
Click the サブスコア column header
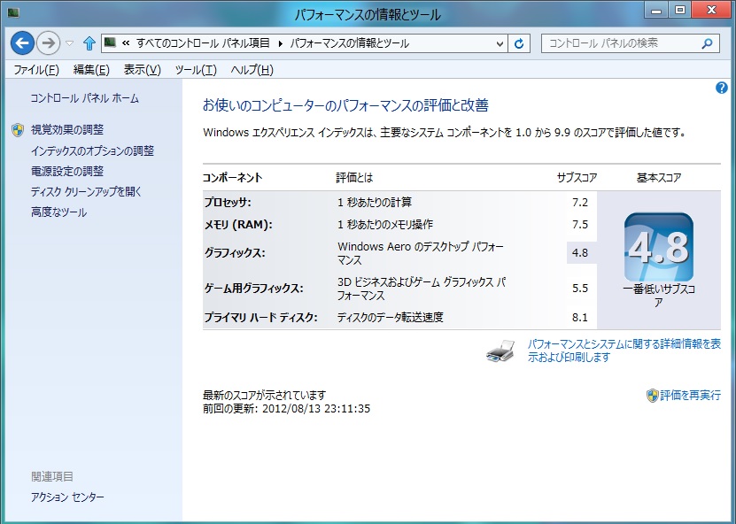[577, 178]
